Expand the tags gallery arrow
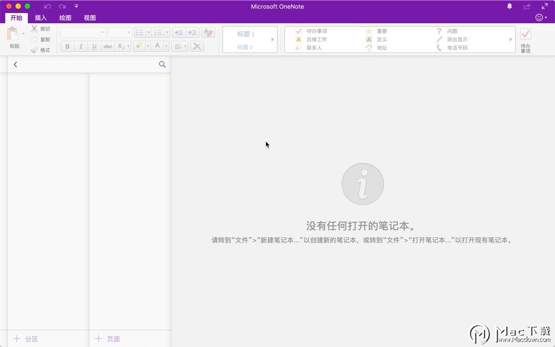 tap(511, 39)
